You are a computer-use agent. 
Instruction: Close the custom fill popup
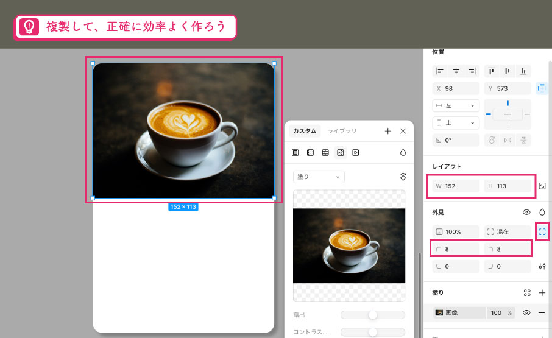click(x=403, y=131)
